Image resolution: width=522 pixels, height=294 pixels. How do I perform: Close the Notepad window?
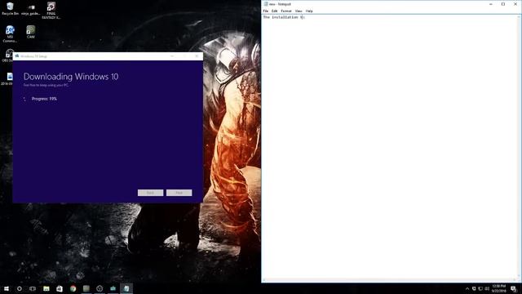pos(515,4)
